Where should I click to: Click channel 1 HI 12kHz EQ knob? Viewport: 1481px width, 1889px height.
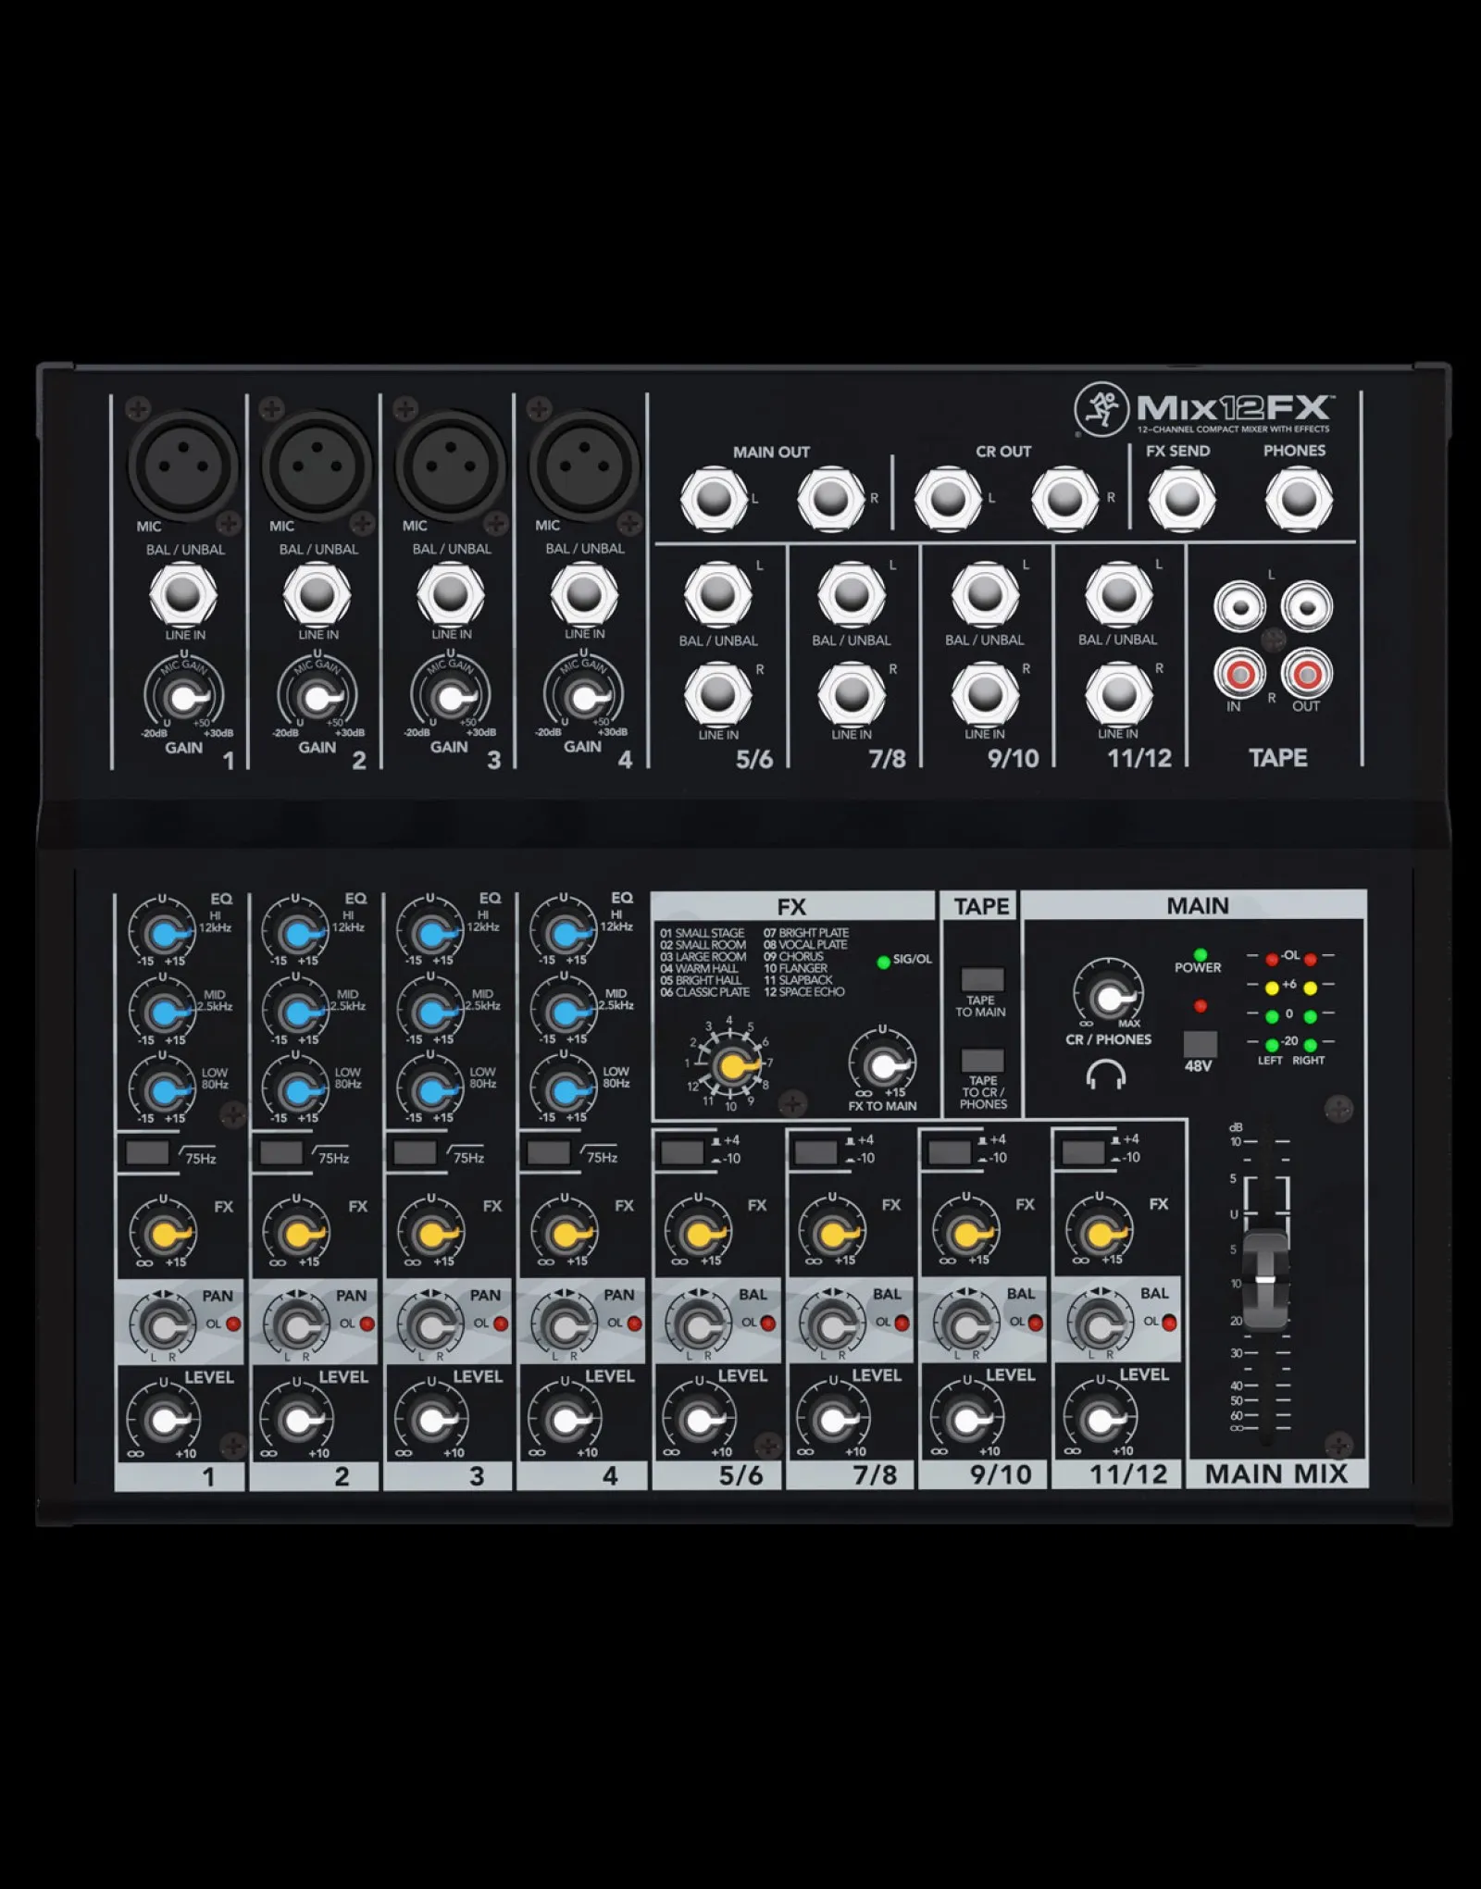(162, 935)
